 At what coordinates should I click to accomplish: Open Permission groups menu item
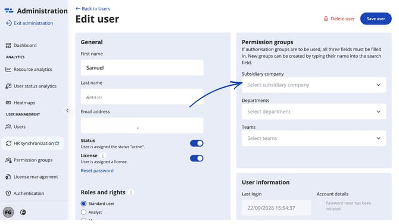[33, 160]
